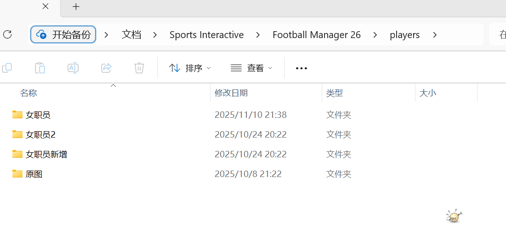The width and height of the screenshot is (506, 227).
Task: Expand chevron after players in breadcrumb
Action: [435, 35]
